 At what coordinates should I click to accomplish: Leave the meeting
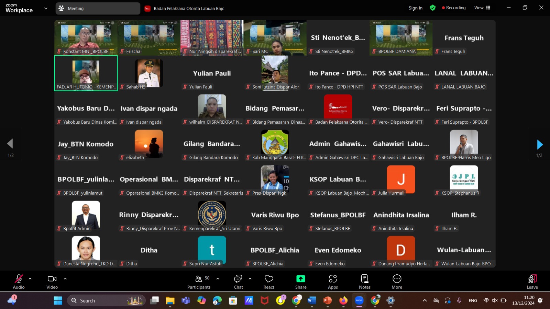pyautogui.click(x=532, y=282)
